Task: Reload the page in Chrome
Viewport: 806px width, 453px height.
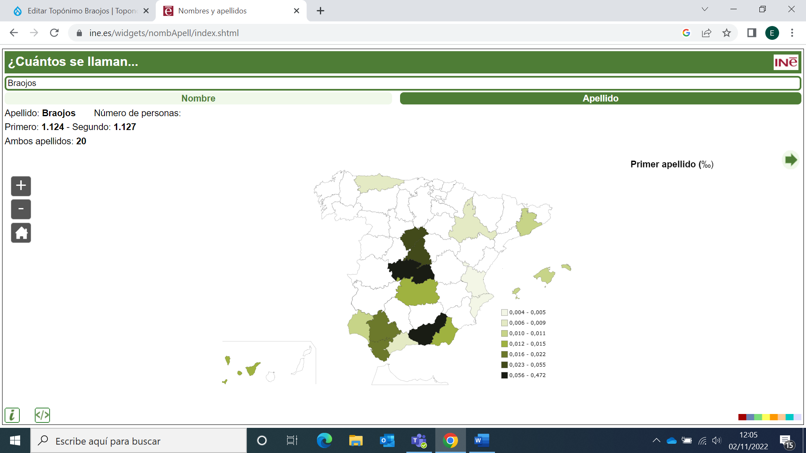Action: click(54, 33)
